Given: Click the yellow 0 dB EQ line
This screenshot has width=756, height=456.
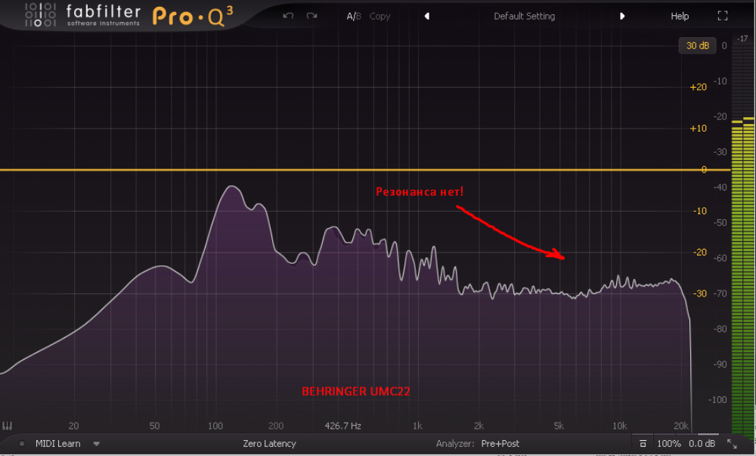Looking at the screenshot, I should tap(365, 169).
